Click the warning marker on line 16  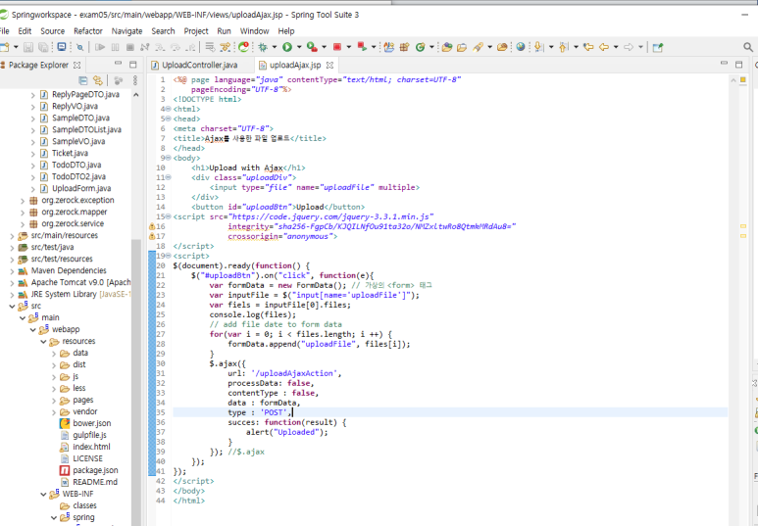tap(152, 226)
